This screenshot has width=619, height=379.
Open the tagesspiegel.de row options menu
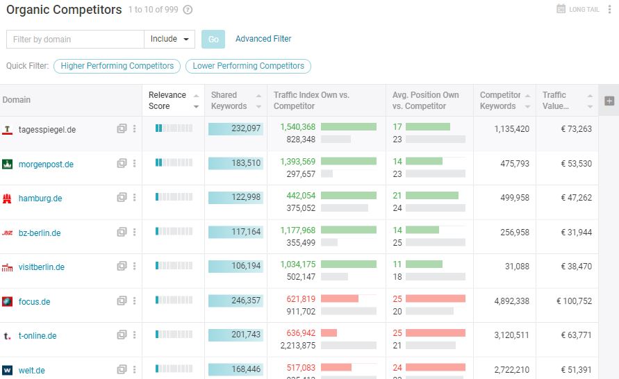tap(134, 128)
